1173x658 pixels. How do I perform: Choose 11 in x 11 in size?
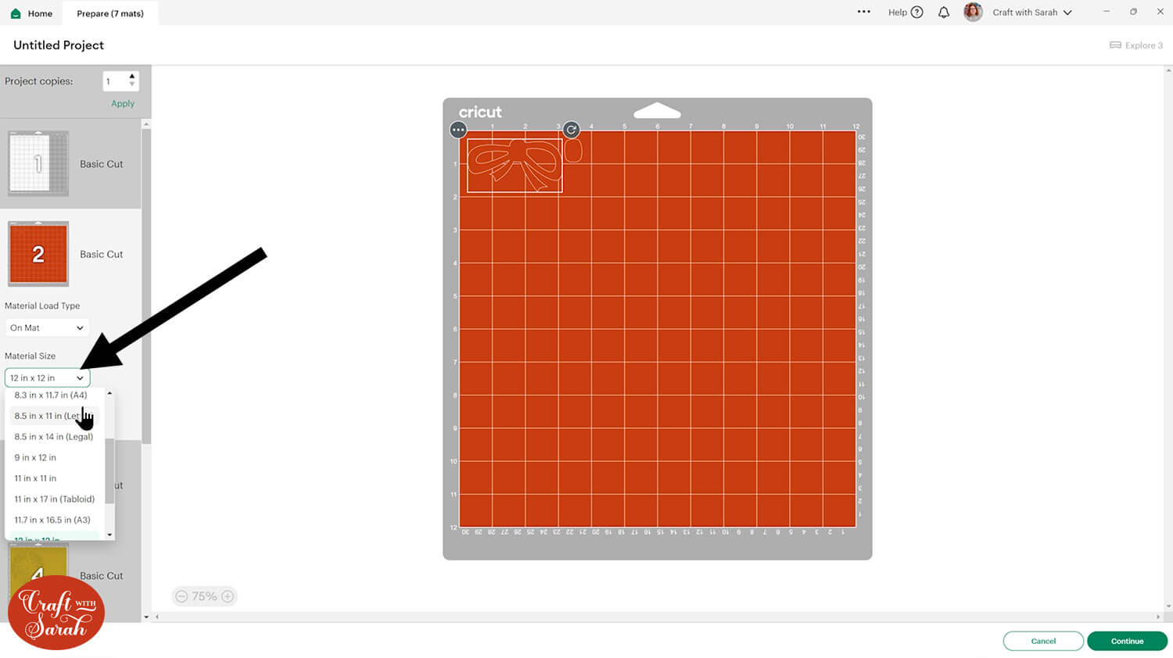point(35,478)
